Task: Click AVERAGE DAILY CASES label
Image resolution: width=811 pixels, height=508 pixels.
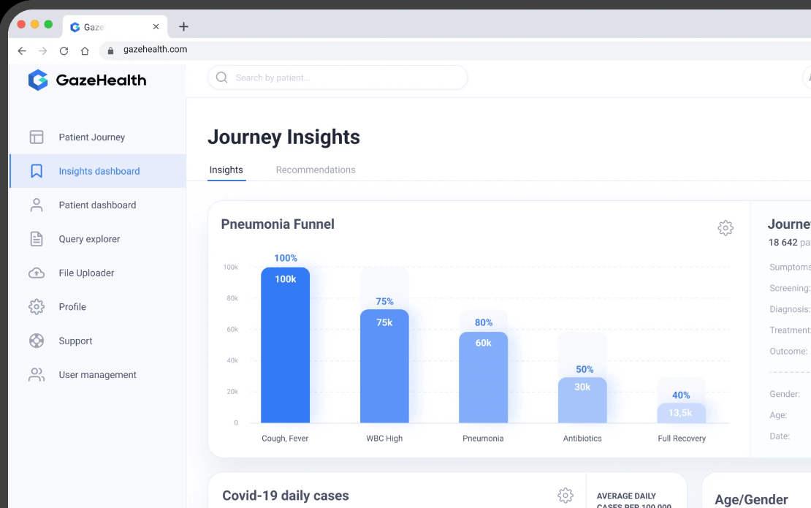Action: (x=633, y=500)
